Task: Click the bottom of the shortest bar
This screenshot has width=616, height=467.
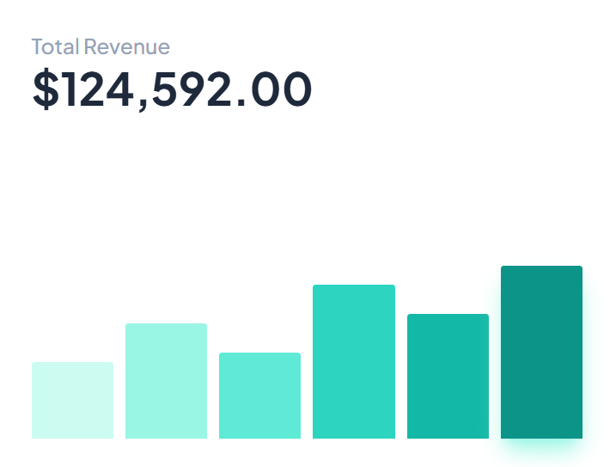Action: coord(72,433)
